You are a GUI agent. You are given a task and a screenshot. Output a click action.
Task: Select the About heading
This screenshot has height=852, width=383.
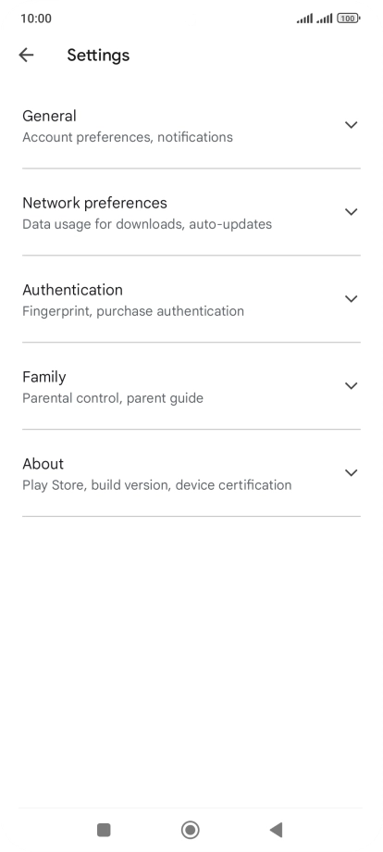43,463
